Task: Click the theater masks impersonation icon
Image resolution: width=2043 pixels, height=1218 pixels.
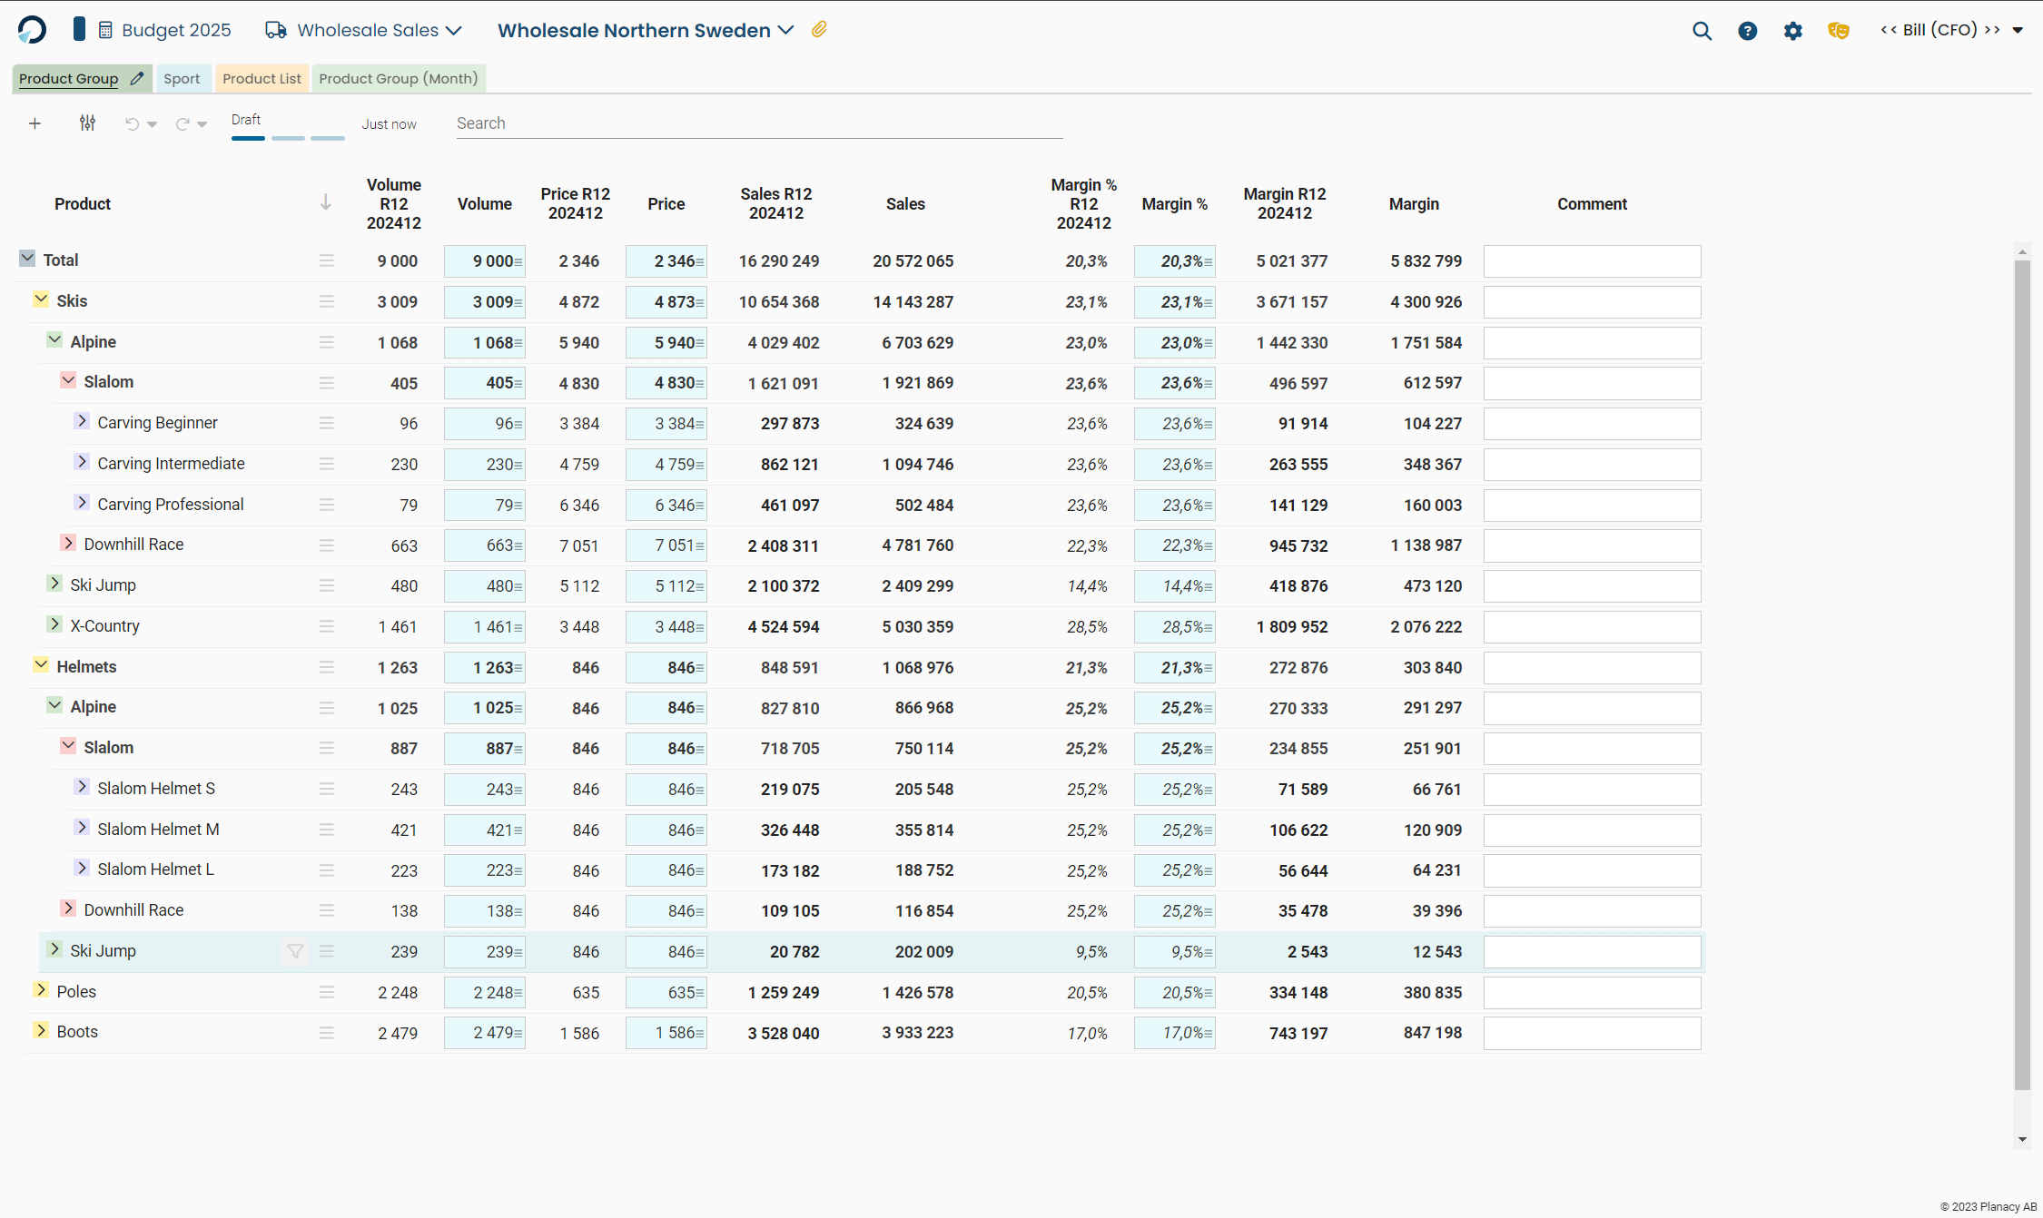Action: pos(1839,31)
